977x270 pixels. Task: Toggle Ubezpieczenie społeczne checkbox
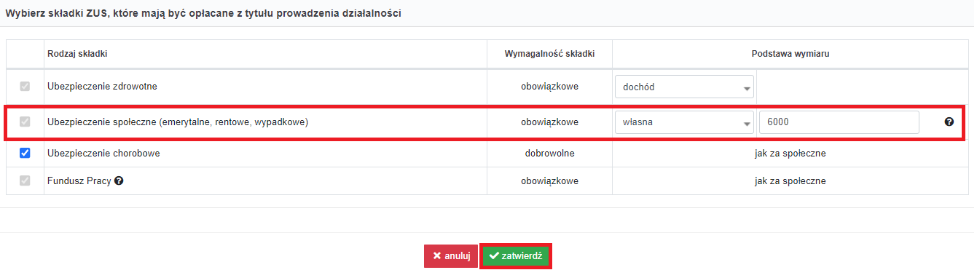coord(25,122)
